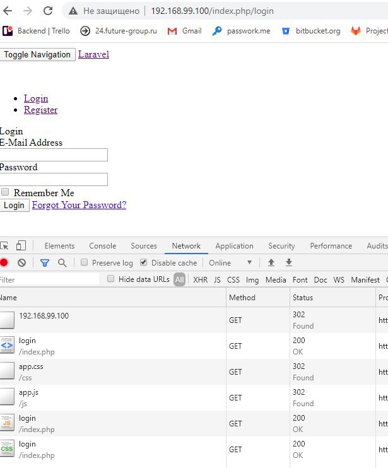The height and width of the screenshot is (468, 388).
Task: Sort by the Name column header
Action: (x=113, y=298)
